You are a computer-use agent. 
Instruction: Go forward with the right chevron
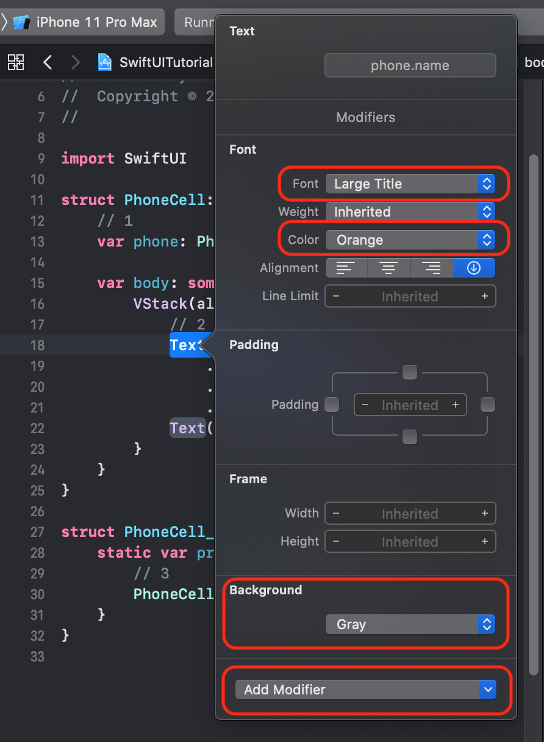[76, 62]
